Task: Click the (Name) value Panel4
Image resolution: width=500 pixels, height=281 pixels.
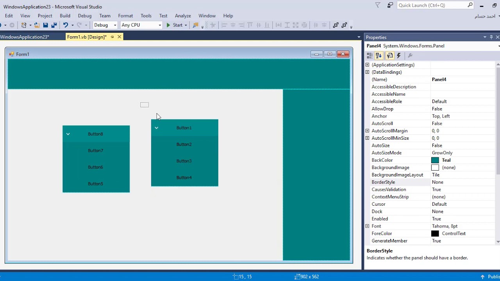Action: pyautogui.click(x=439, y=80)
